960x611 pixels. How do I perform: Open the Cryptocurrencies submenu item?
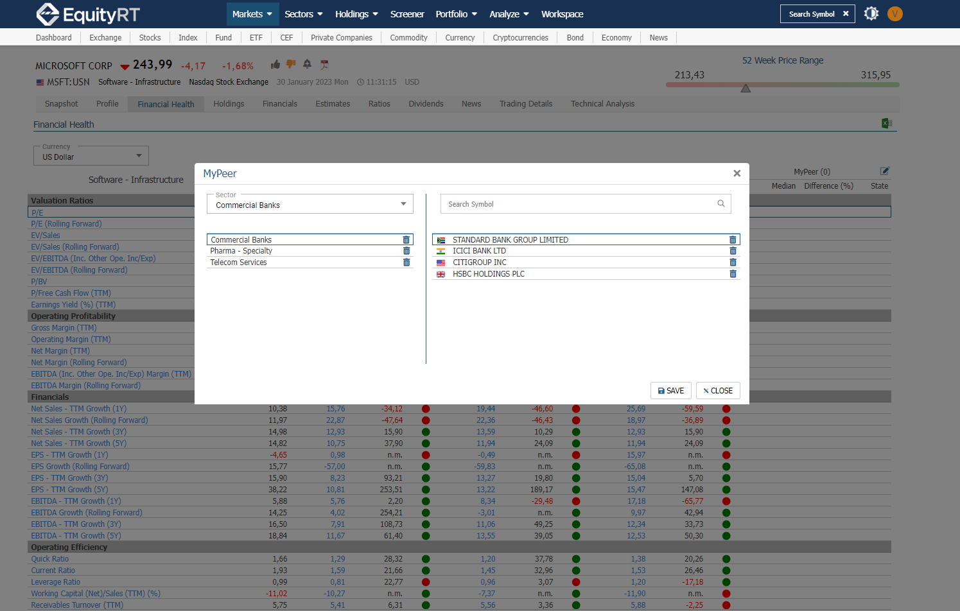point(520,37)
